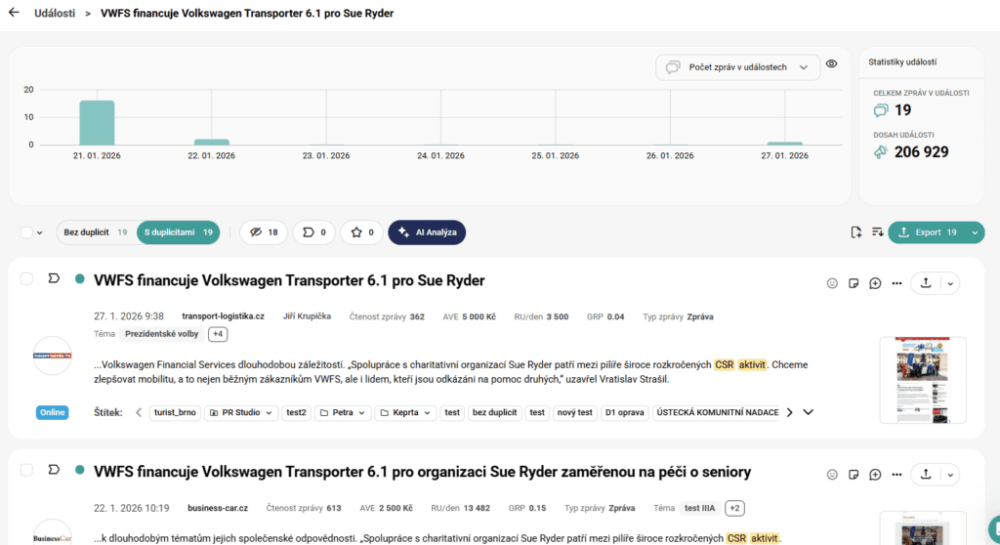Set sentiment with the smiley icon on the first article

pyautogui.click(x=832, y=283)
